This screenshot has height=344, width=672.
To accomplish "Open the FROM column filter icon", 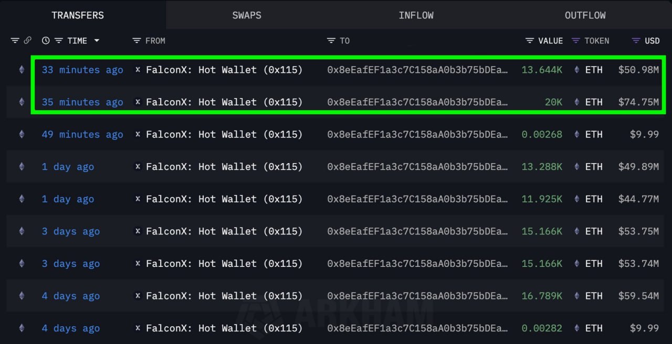I will (136, 40).
